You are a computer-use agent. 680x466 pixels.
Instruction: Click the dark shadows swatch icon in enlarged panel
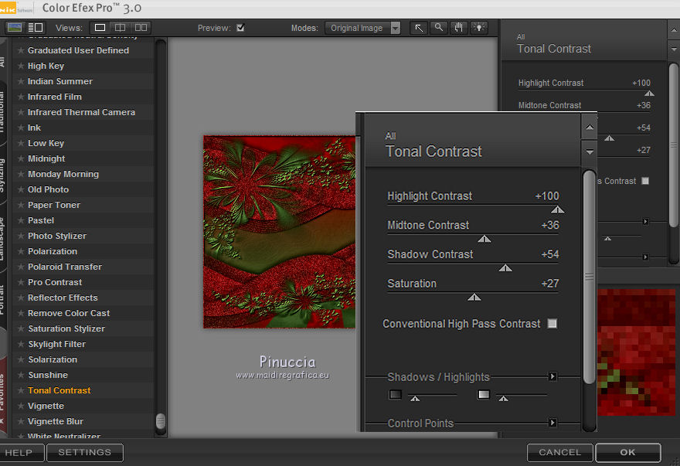pyautogui.click(x=395, y=394)
